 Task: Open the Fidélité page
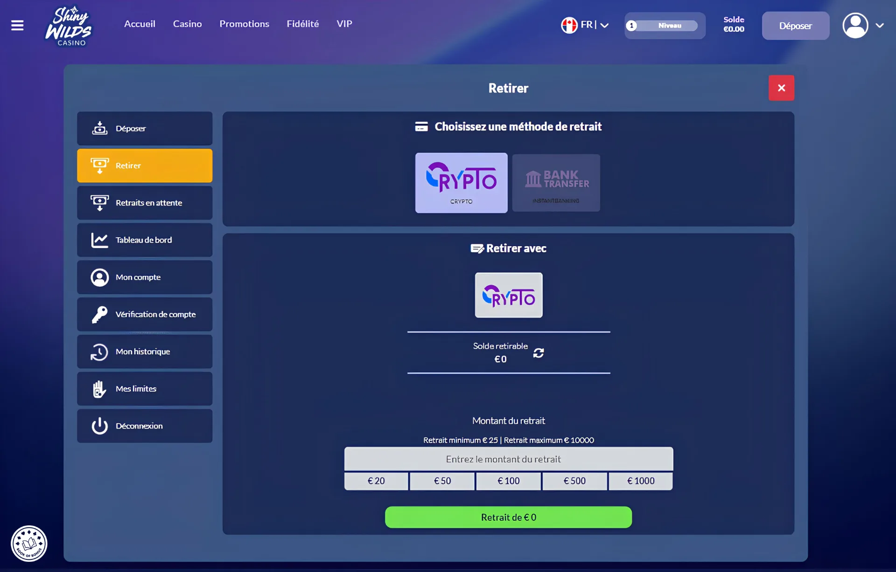[302, 24]
